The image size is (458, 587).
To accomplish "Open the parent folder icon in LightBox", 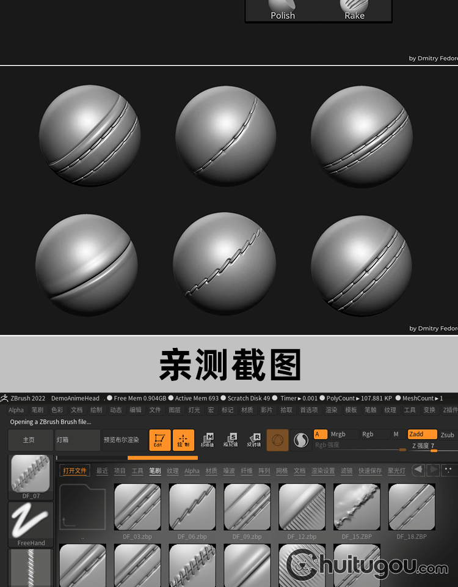I will coord(82,507).
